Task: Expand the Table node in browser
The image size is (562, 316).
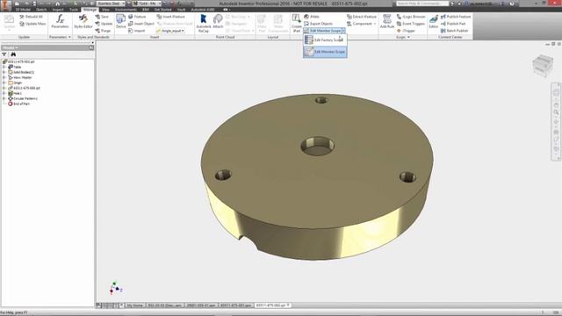Action: click(4, 67)
